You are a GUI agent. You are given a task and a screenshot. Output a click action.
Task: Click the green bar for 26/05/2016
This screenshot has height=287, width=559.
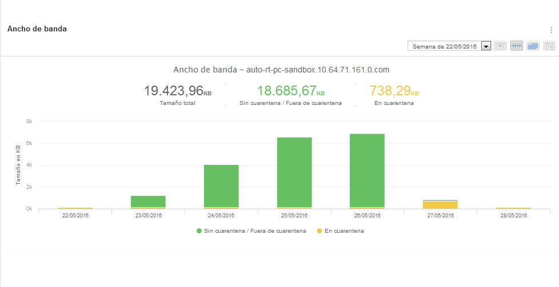point(367,170)
